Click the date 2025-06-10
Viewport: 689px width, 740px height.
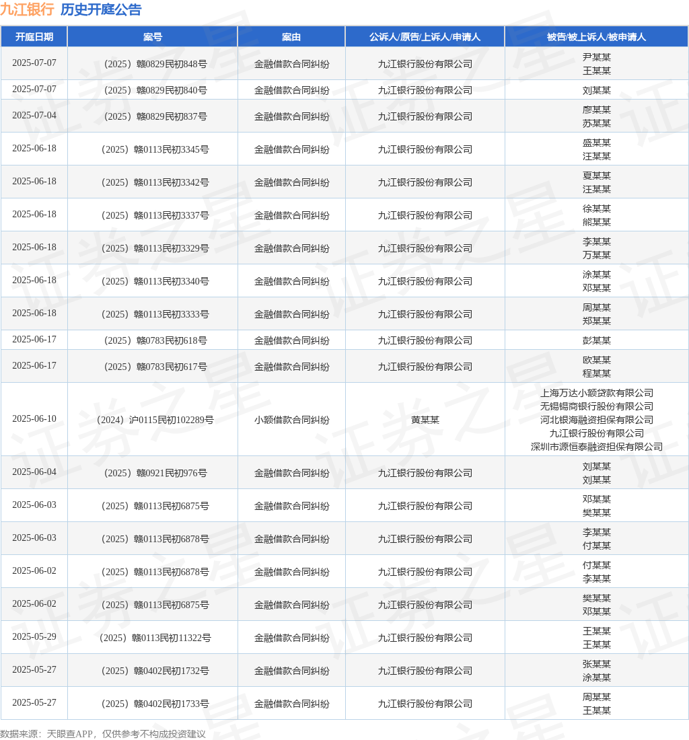click(x=34, y=419)
